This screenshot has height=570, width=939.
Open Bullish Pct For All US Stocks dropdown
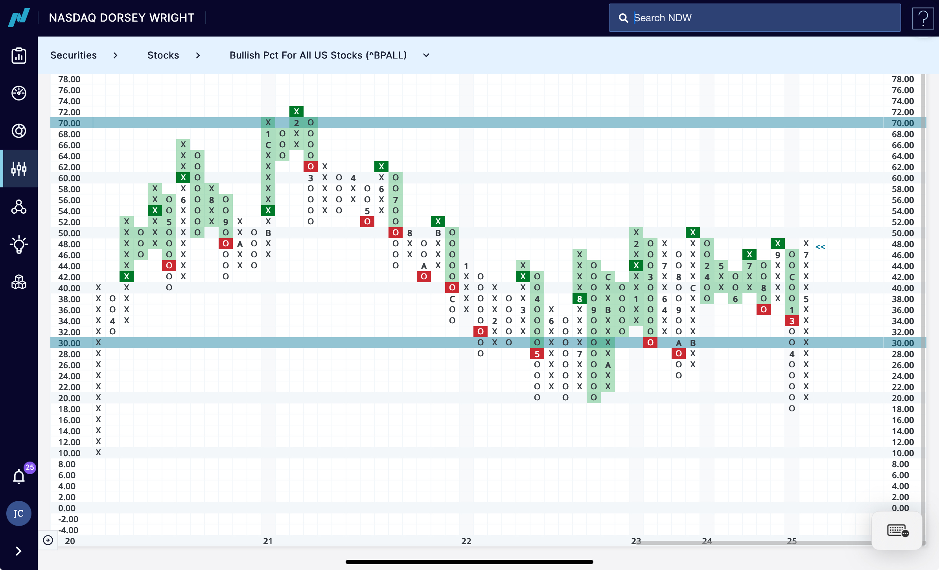coord(426,55)
